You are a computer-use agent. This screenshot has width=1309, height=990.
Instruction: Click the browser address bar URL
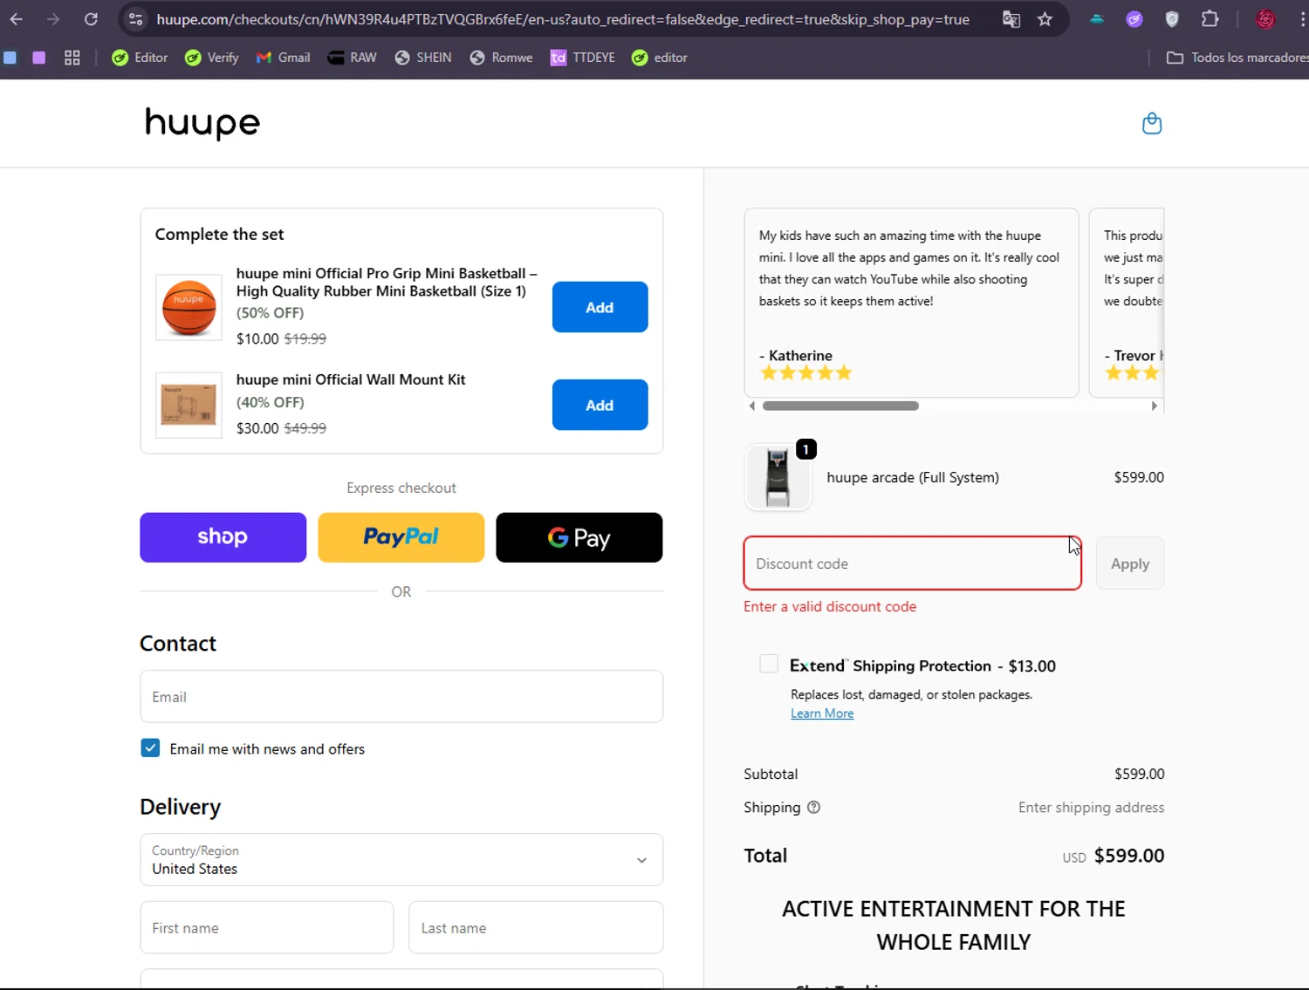(x=563, y=19)
